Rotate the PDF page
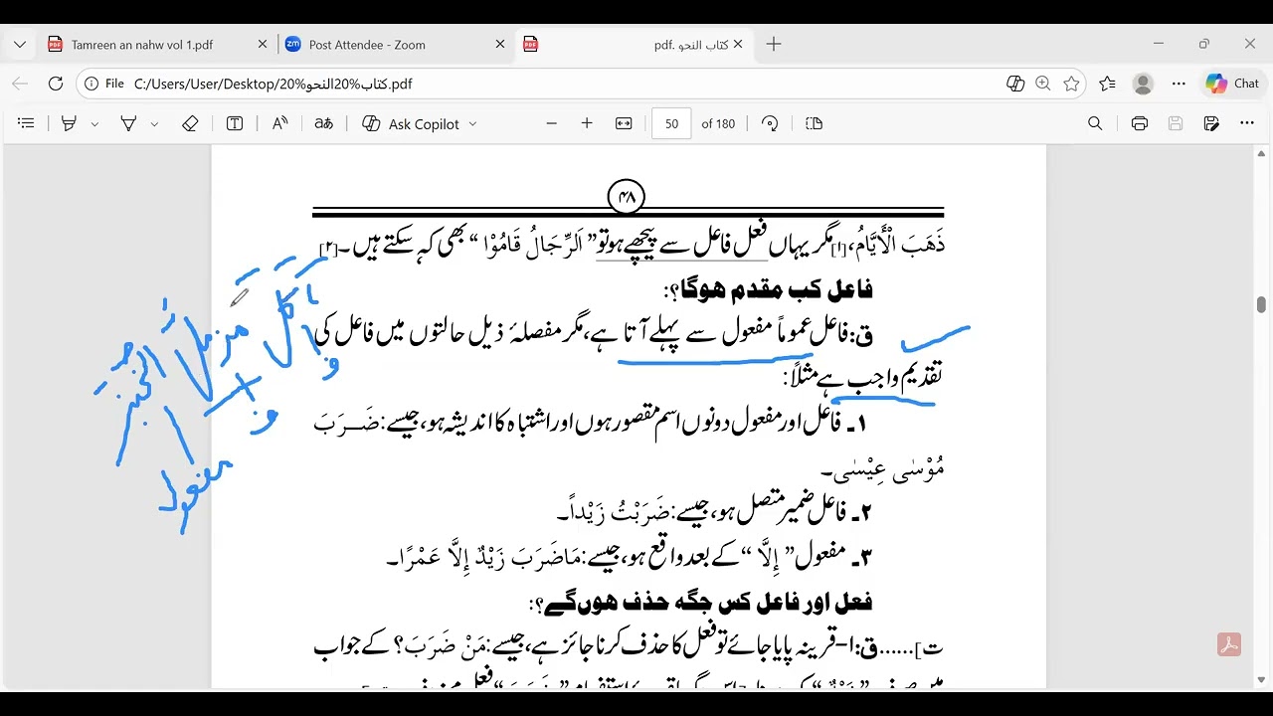This screenshot has width=1273, height=716. point(770,123)
